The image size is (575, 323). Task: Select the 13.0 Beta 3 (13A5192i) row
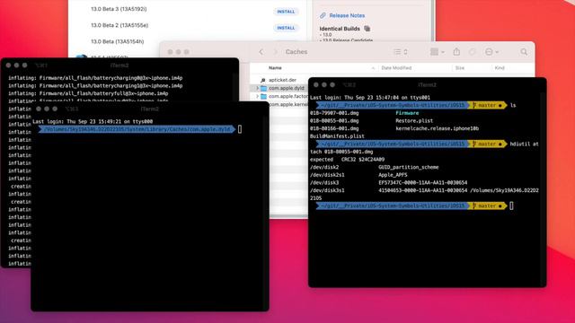pyautogui.click(x=119, y=9)
